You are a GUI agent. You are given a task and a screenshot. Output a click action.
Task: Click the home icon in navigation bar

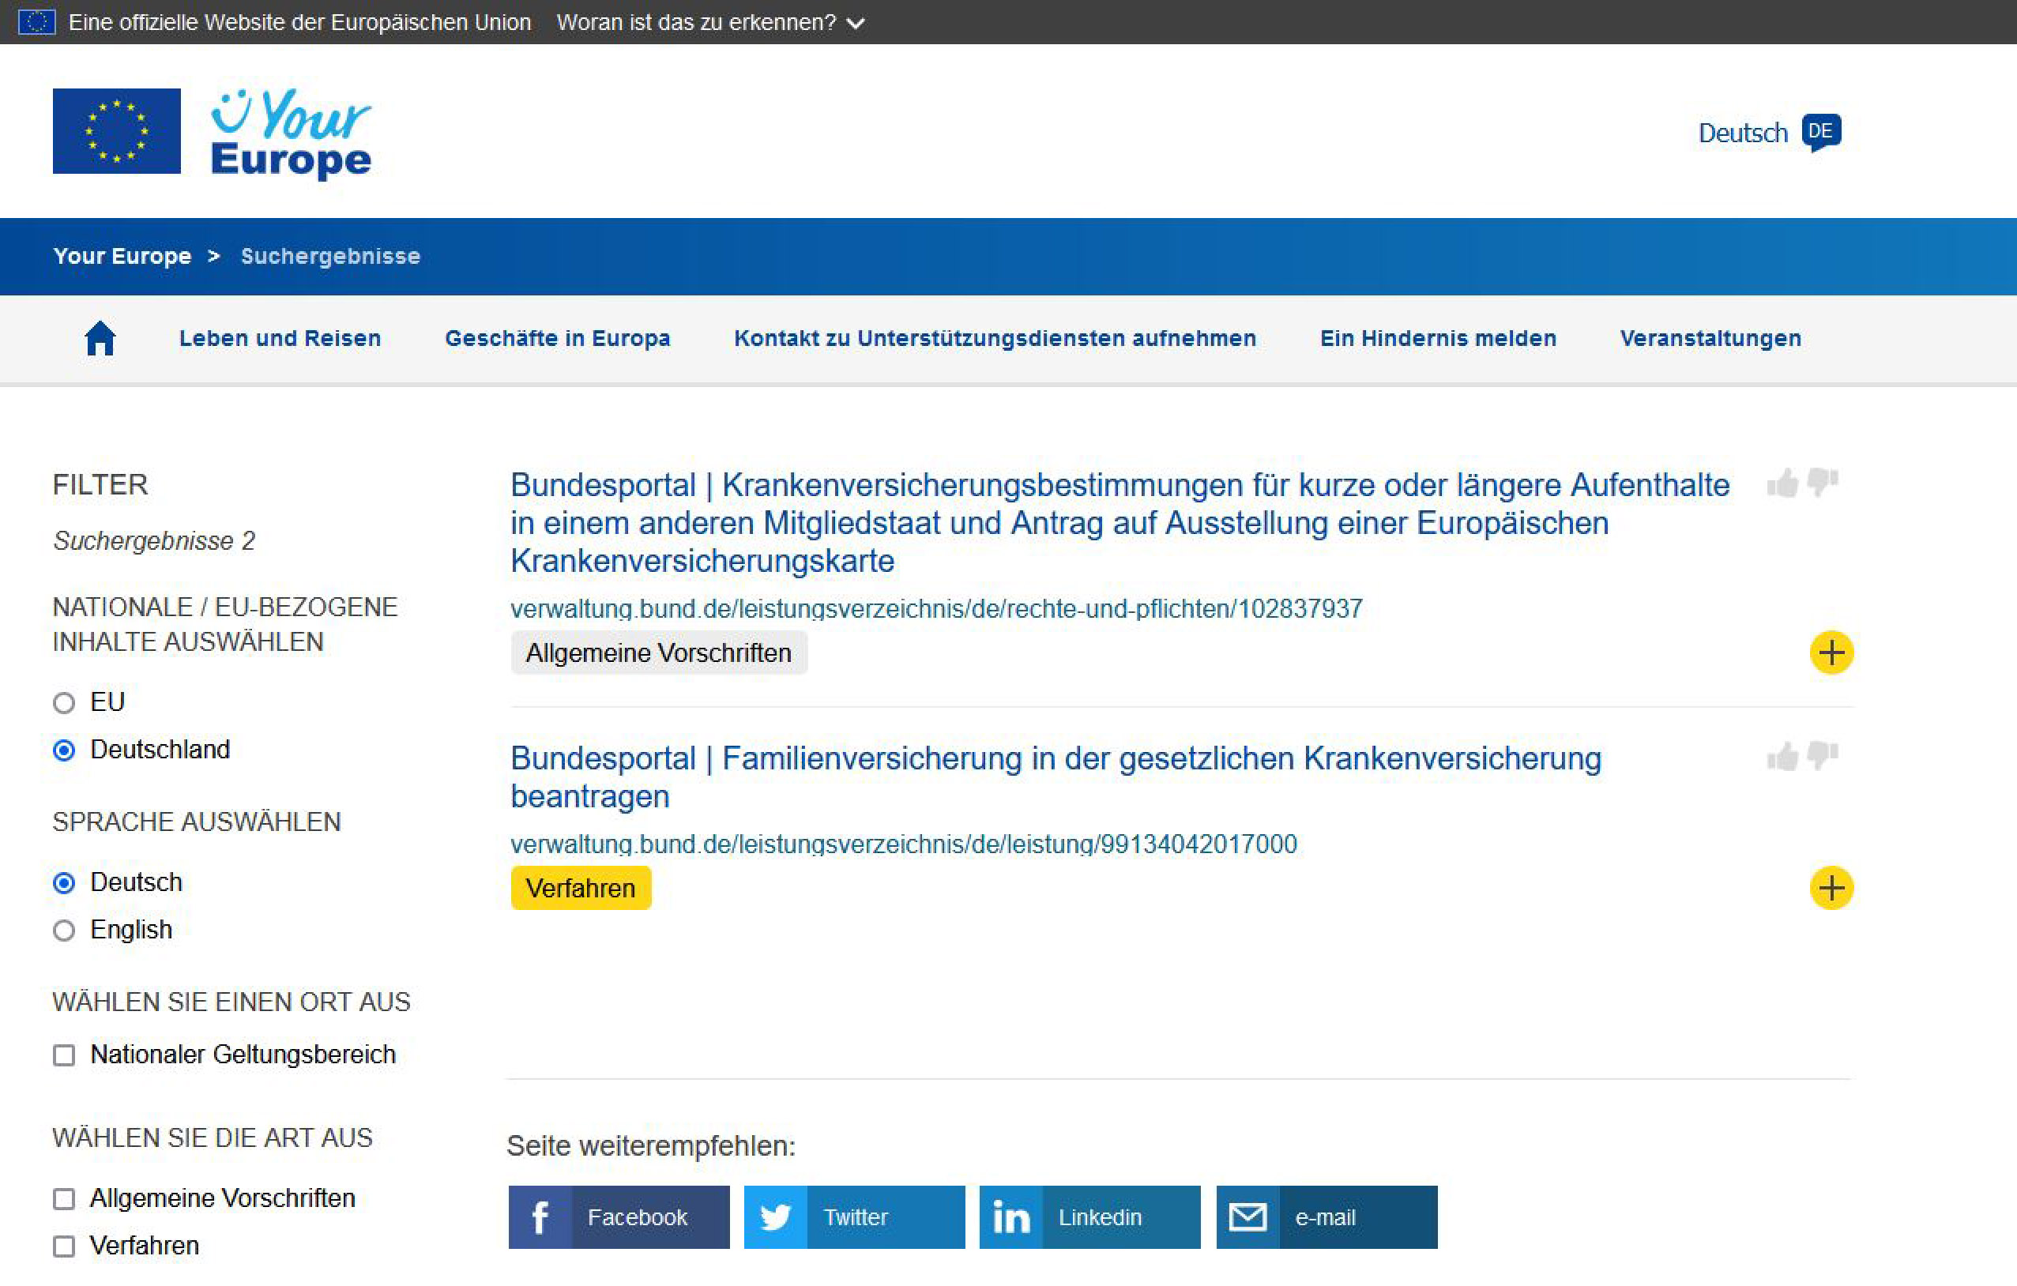[x=100, y=339]
